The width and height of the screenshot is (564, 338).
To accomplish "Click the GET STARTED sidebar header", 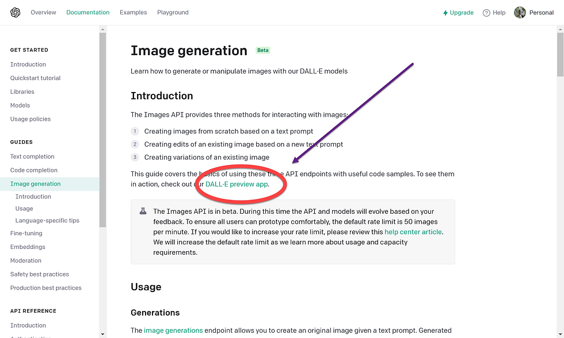I will 29,50.
